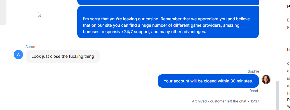Click the partially visible top blue message
Screen dimensions: 290x110
[168, 2]
